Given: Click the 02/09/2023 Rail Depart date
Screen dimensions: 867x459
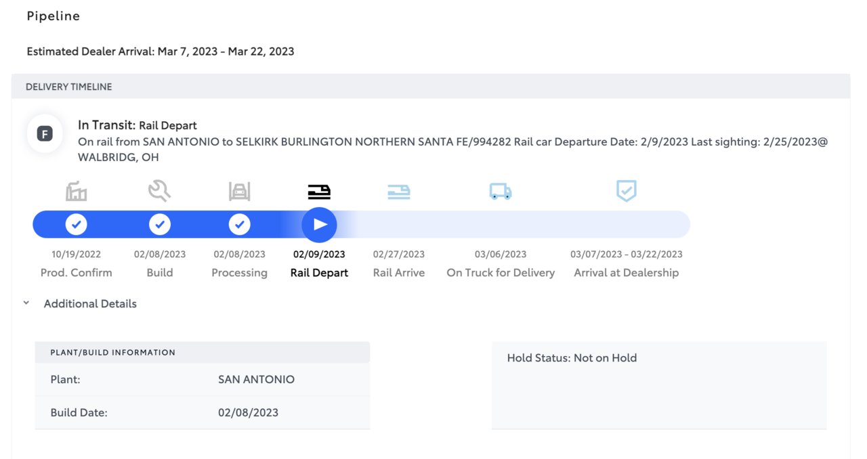Looking at the screenshot, I should point(319,255).
